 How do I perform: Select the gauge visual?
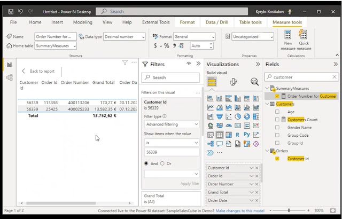coord(229,126)
